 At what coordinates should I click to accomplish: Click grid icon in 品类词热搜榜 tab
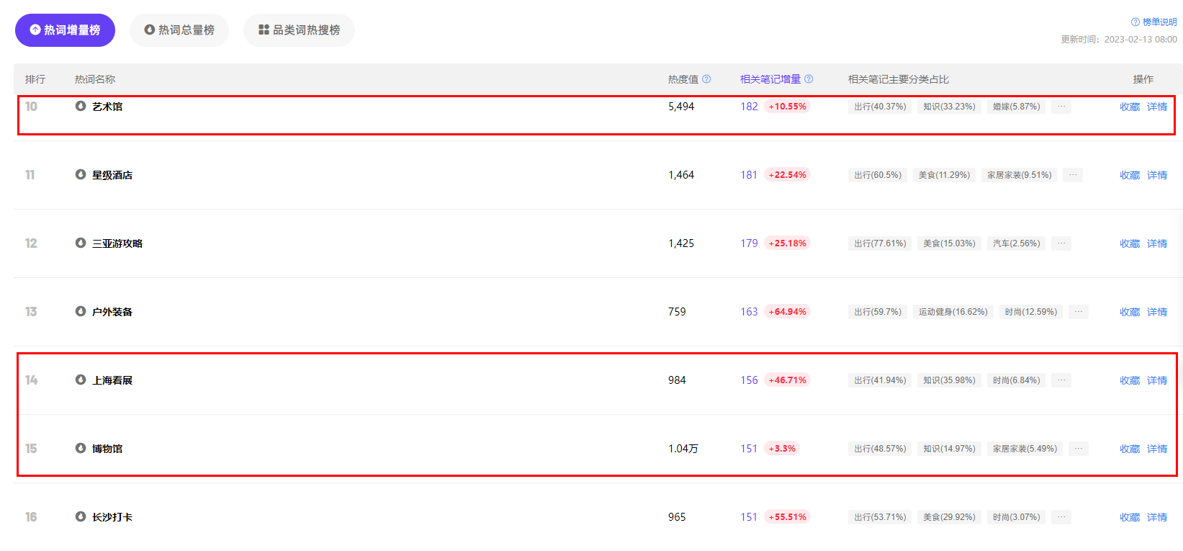(x=264, y=30)
